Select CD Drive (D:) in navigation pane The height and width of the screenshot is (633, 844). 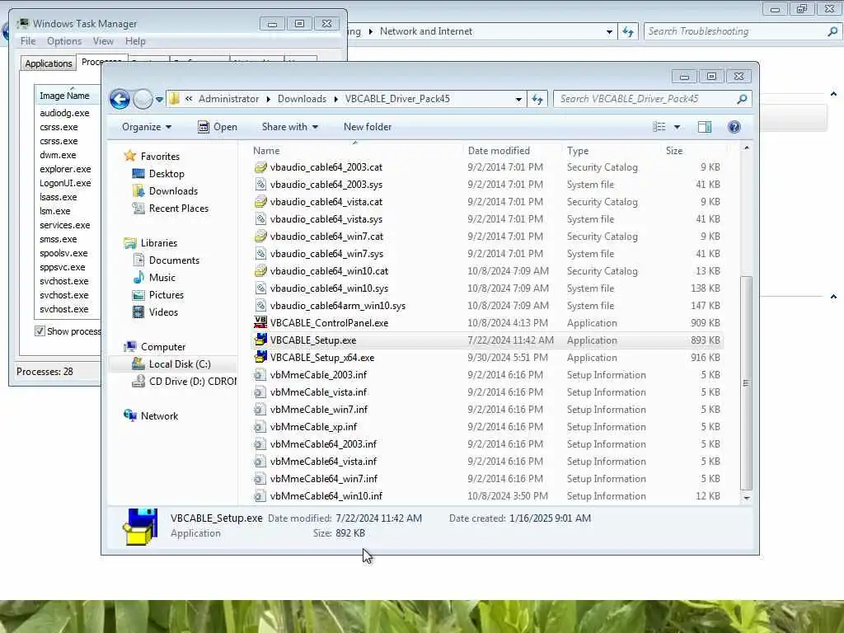point(192,381)
